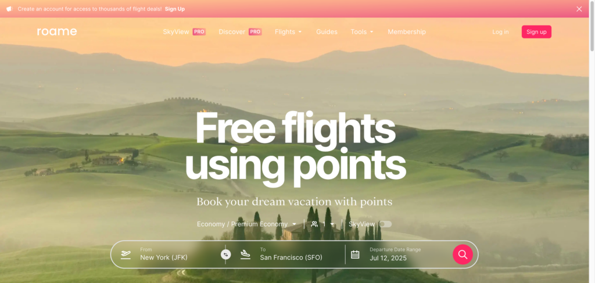Open the Tools menu
The height and width of the screenshot is (283, 595).
362,32
